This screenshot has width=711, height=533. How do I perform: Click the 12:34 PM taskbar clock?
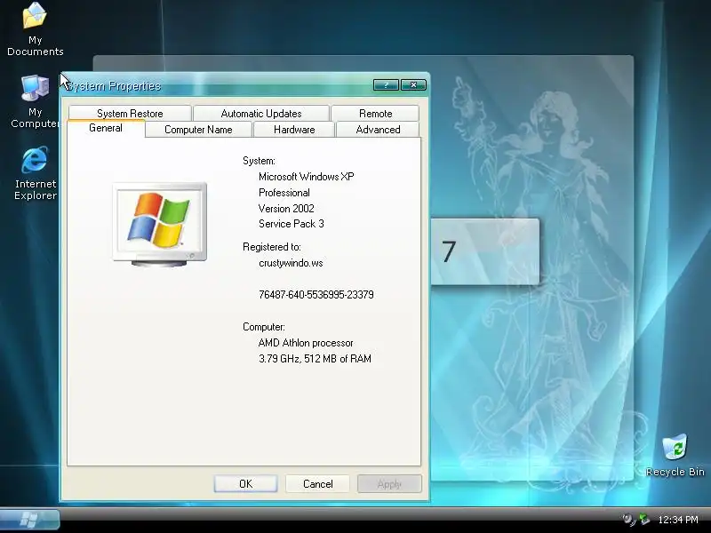pyautogui.click(x=678, y=520)
